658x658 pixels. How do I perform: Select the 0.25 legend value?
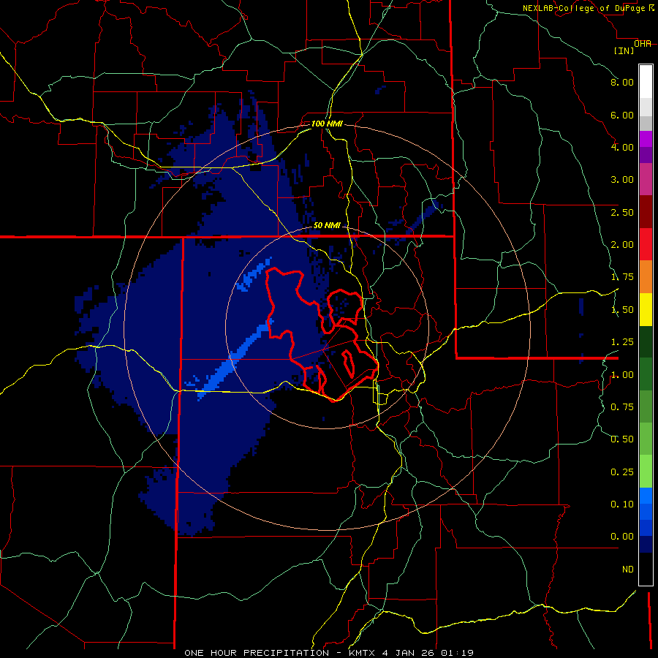pos(622,472)
